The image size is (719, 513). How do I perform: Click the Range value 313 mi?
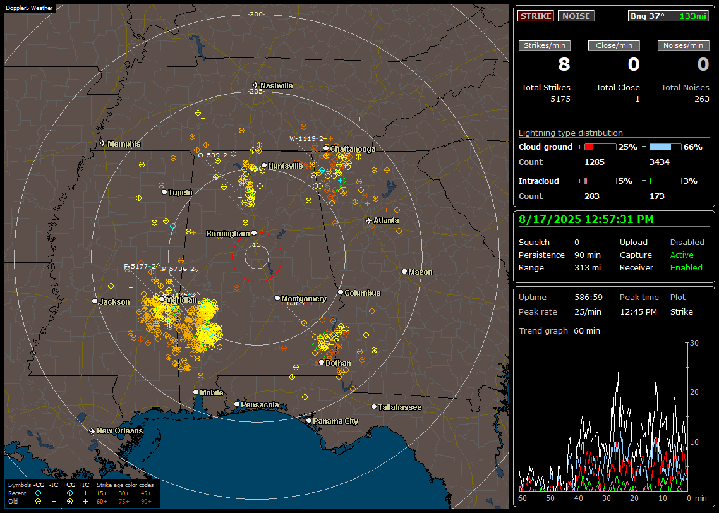(588, 268)
